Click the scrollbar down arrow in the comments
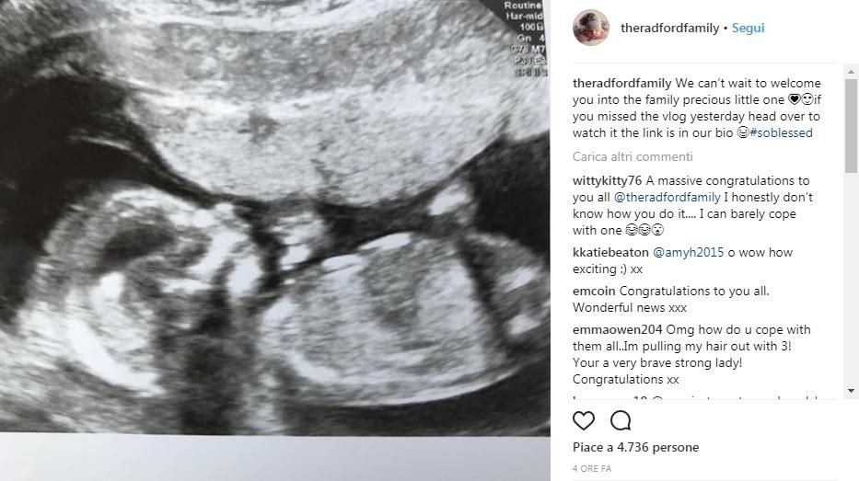Viewport: 859px width, 481px height. (x=851, y=391)
